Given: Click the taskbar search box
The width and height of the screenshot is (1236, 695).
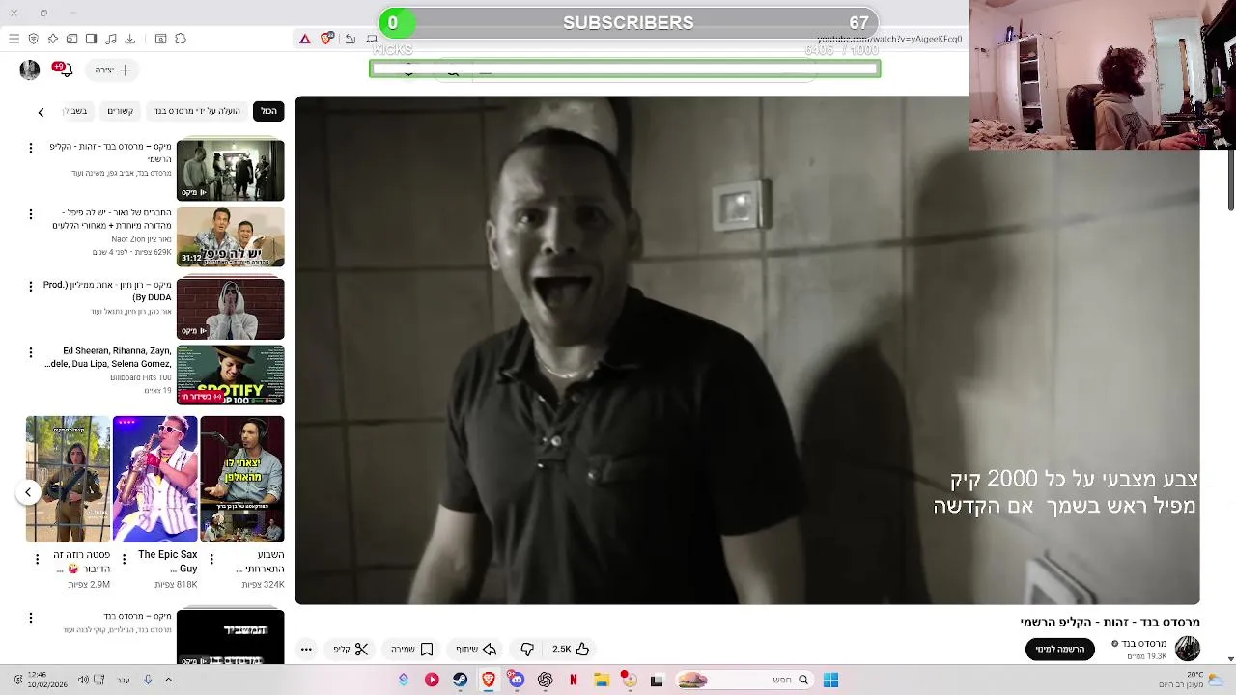Looking at the screenshot, I should coord(744,680).
